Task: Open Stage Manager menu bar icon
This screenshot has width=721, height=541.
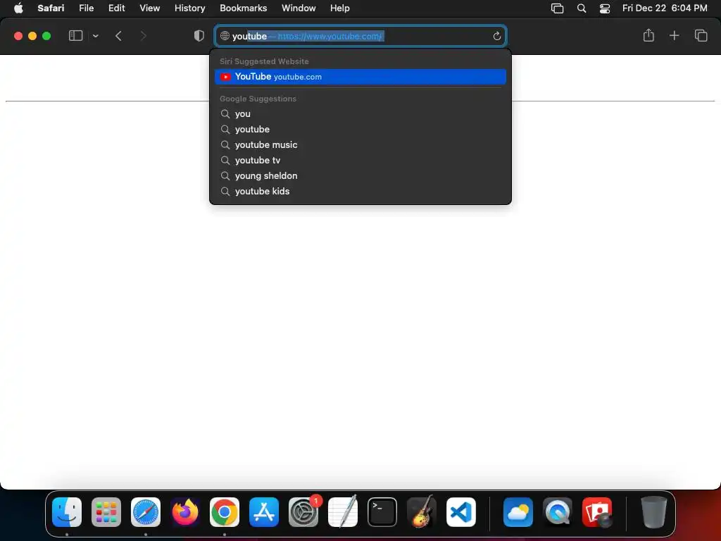Action: coord(558,8)
